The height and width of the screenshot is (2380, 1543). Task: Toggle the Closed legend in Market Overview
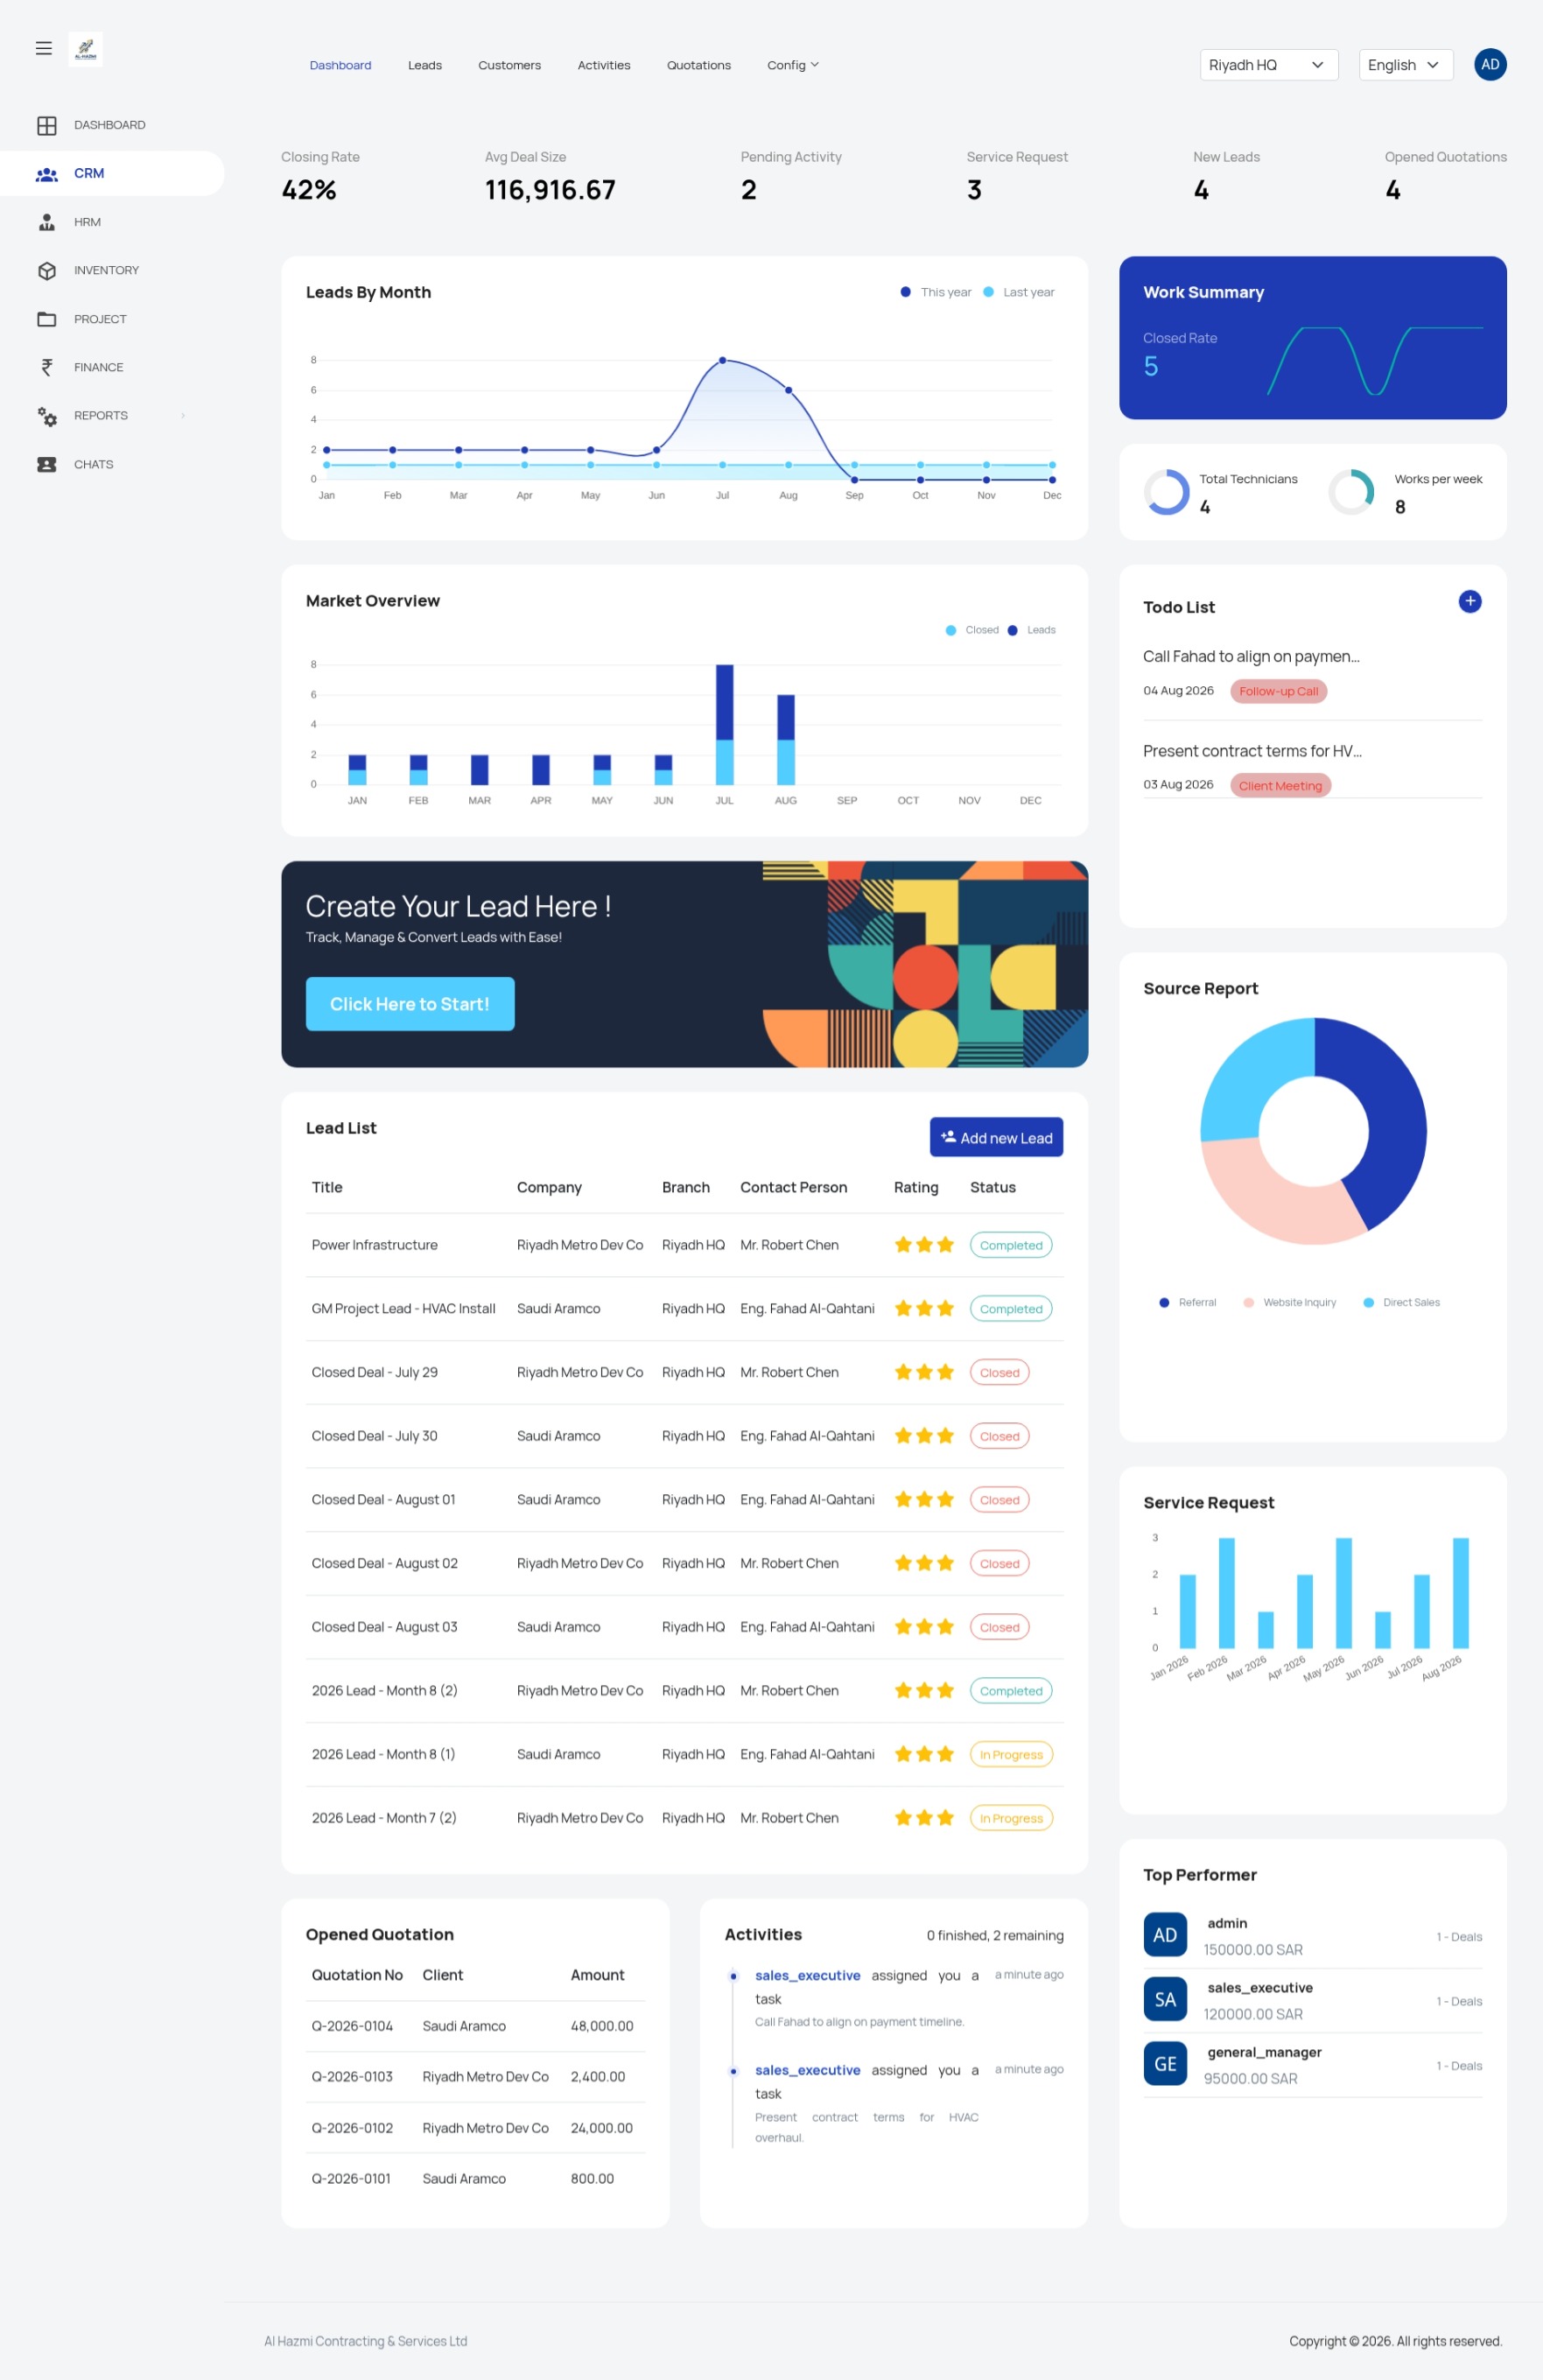[x=972, y=630]
